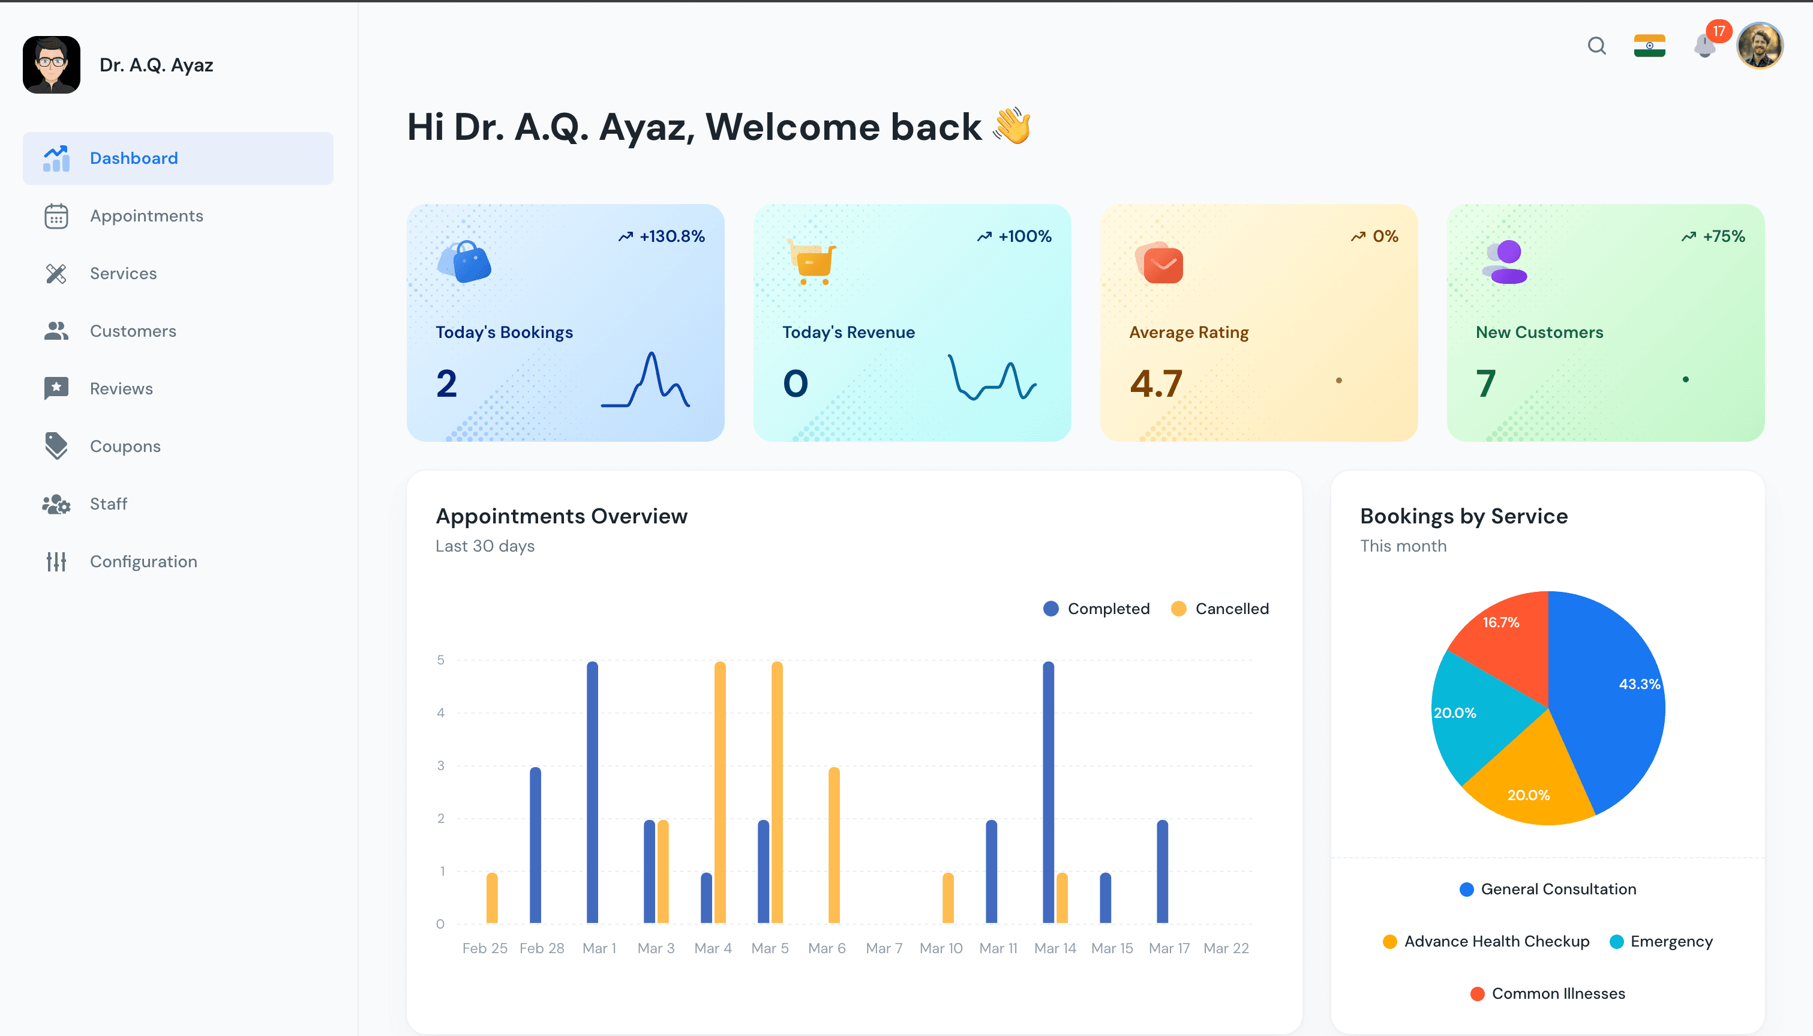Toggle the Cancelled legend entry

(1219, 609)
